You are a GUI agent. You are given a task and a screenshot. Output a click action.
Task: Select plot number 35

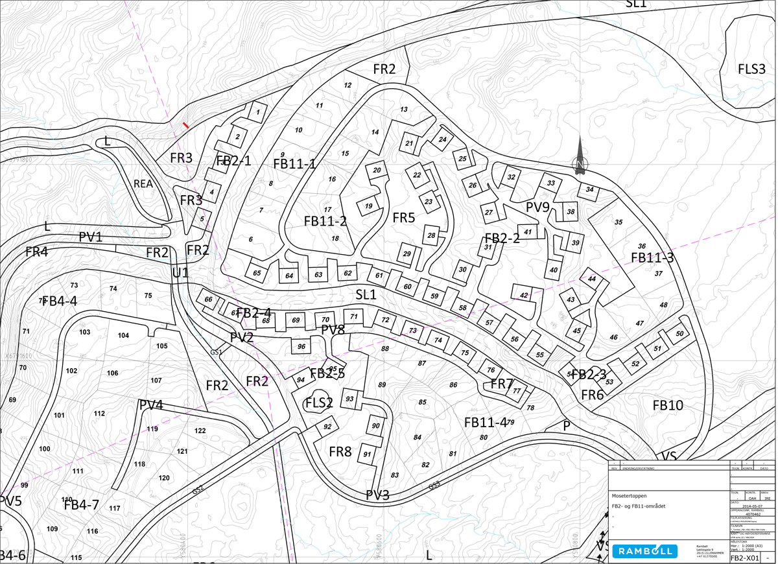pos(619,222)
